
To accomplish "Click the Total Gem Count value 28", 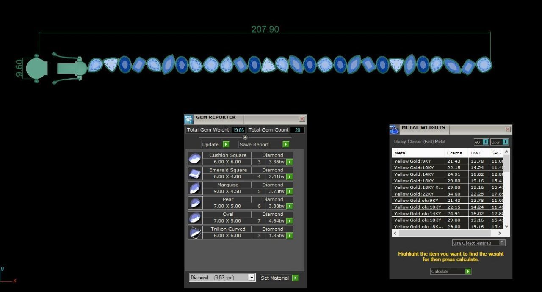I will (297, 130).
